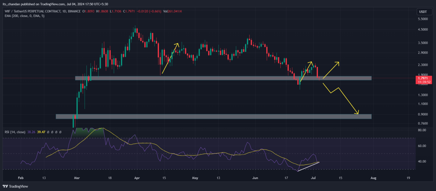
Task: Click the 19 date label on time axis
Action: click(408, 178)
